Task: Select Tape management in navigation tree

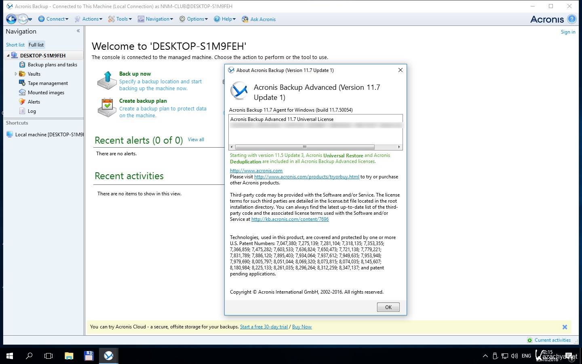Action: (x=48, y=83)
